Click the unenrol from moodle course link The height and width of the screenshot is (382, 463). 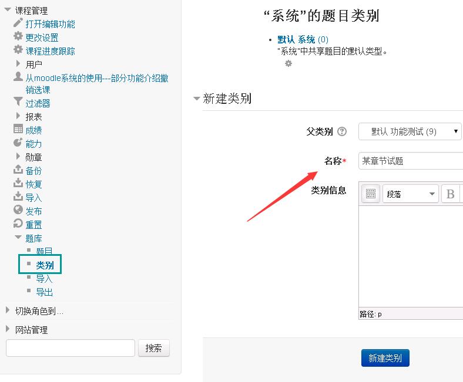coord(97,84)
